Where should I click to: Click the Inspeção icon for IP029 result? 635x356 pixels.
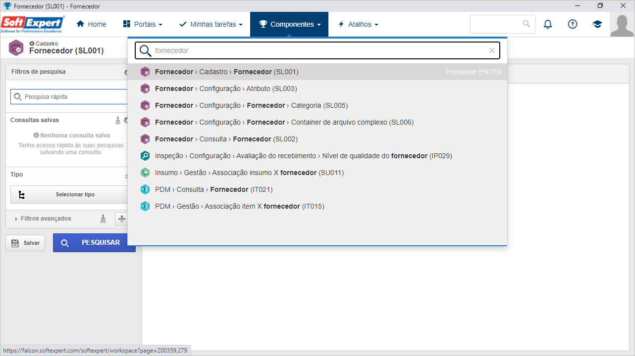coord(145,156)
